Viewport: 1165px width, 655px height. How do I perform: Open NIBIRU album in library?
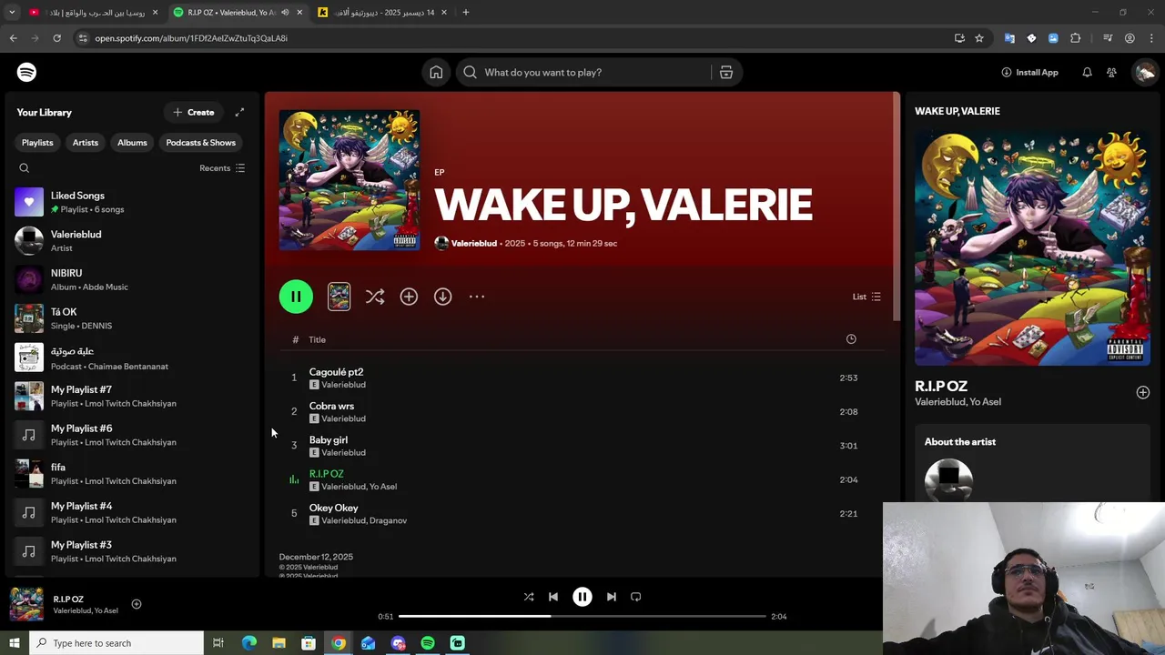[x=132, y=279]
